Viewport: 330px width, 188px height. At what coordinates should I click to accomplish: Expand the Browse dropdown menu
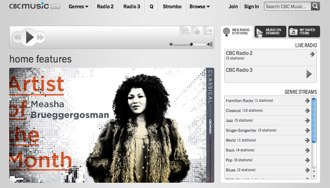[x=199, y=7]
